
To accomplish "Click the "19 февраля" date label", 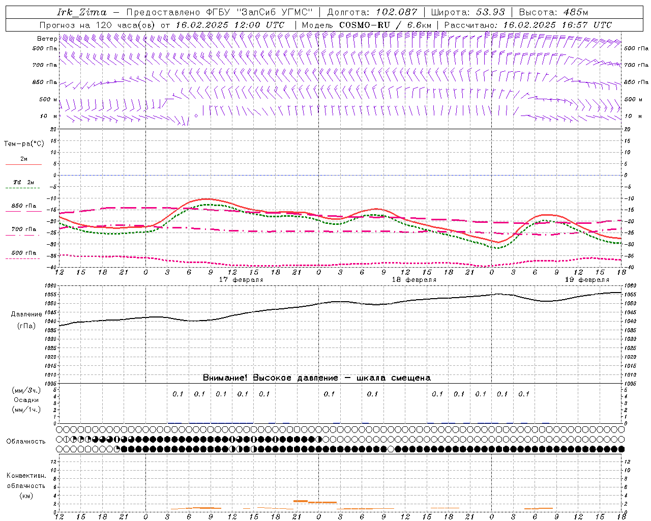I will point(587,280).
